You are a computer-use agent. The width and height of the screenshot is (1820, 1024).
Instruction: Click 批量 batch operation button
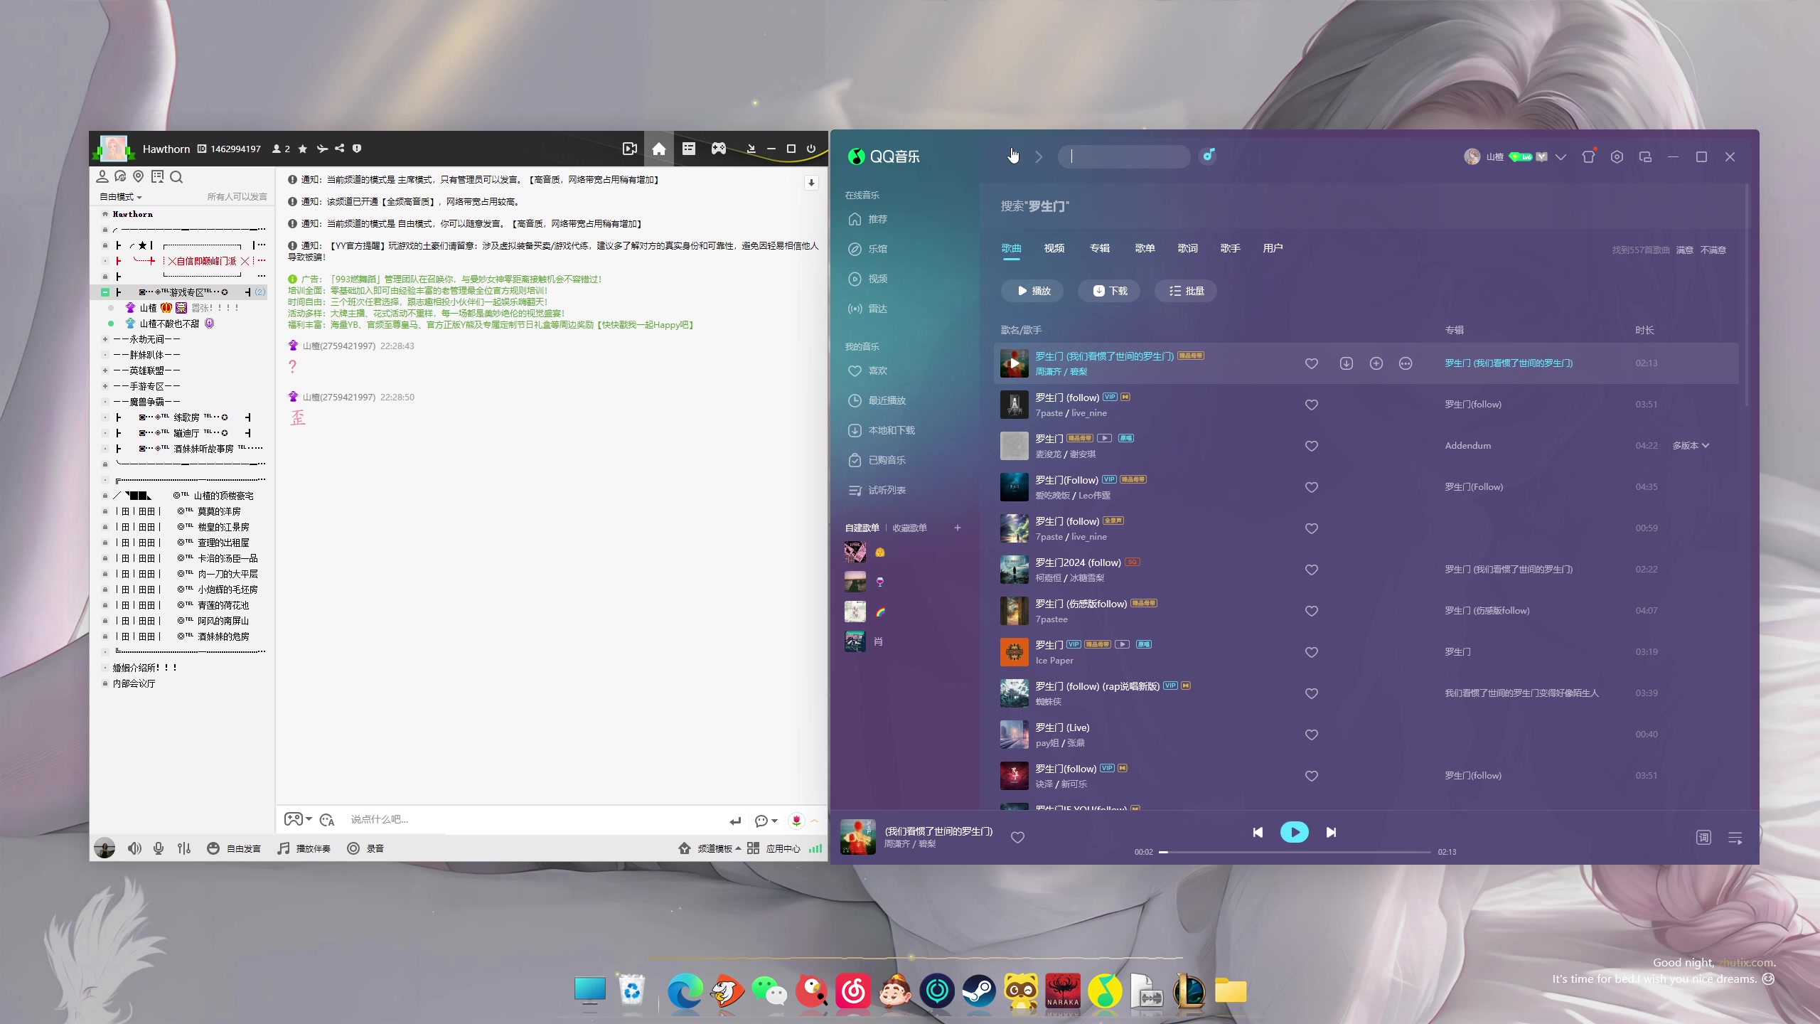click(x=1186, y=291)
